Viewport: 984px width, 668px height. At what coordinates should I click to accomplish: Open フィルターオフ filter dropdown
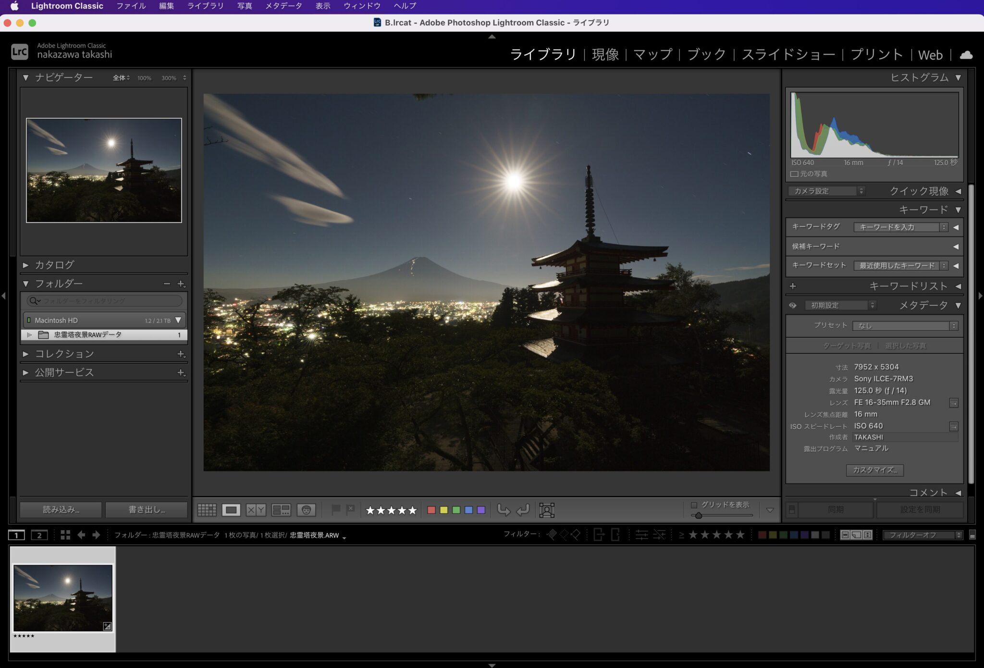pyautogui.click(x=923, y=535)
